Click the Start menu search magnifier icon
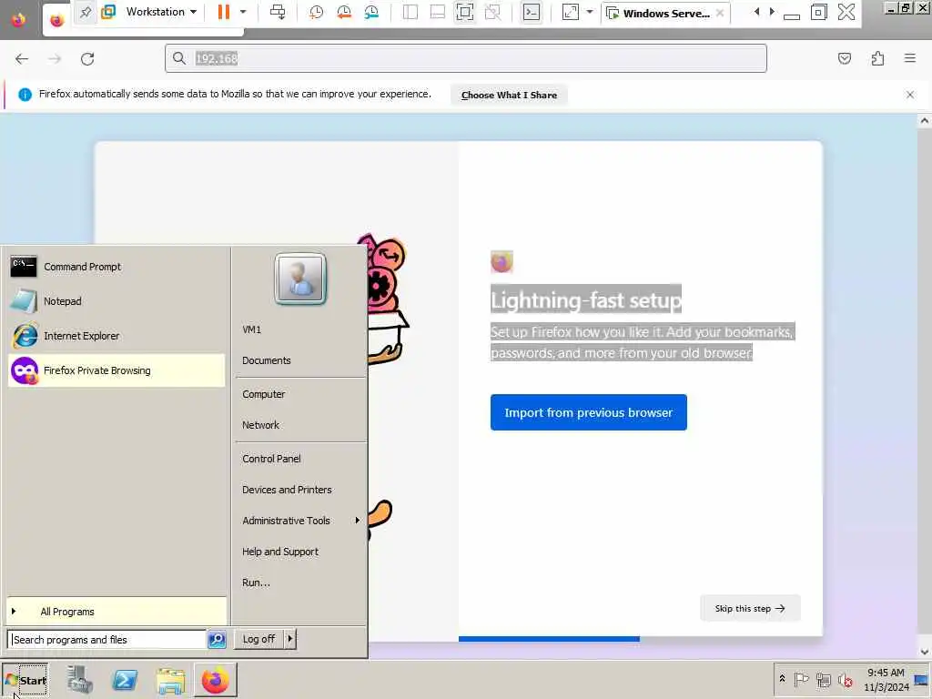The height and width of the screenshot is (699, 932). [217, 640]
